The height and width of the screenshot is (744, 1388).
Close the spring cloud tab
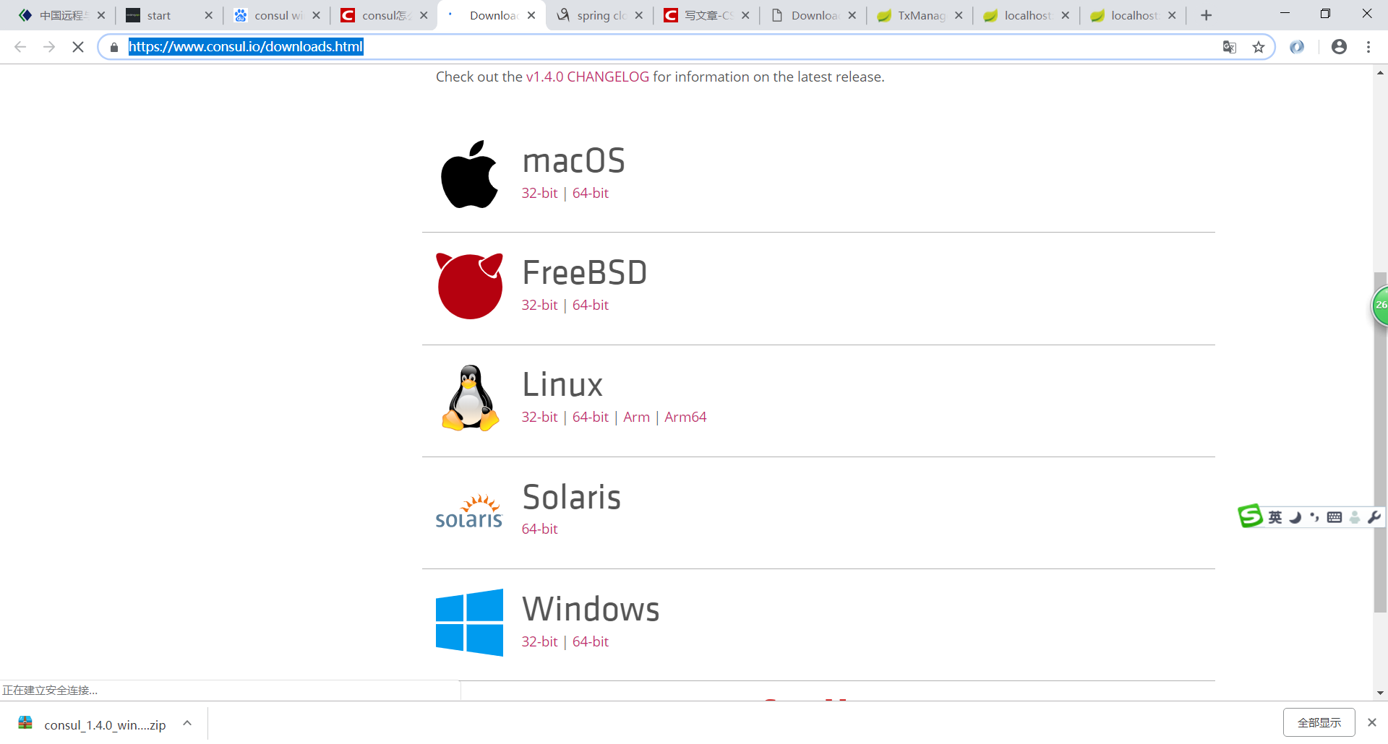pyautogui.click(x=638, y=15)
